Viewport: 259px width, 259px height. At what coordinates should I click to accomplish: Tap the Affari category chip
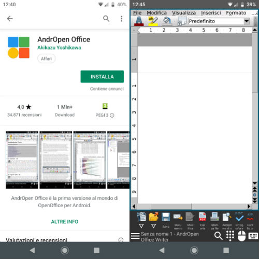tap(46, 59)
